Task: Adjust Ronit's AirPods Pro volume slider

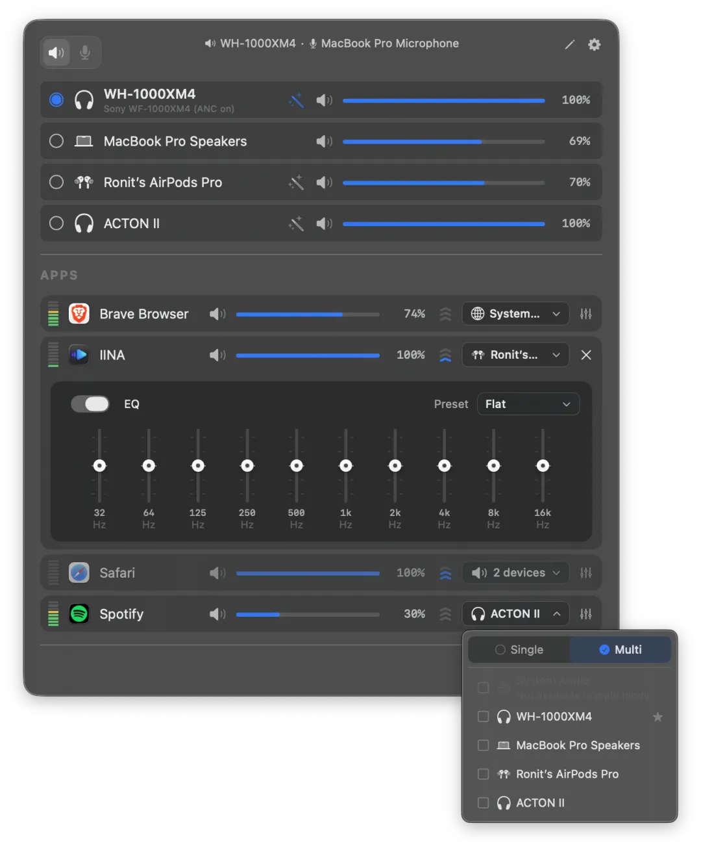Action: coord(443,183)
